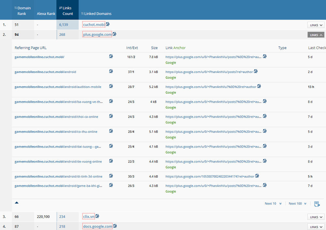Click the 220,100 Alexa Rank value

tap(43, 217)
